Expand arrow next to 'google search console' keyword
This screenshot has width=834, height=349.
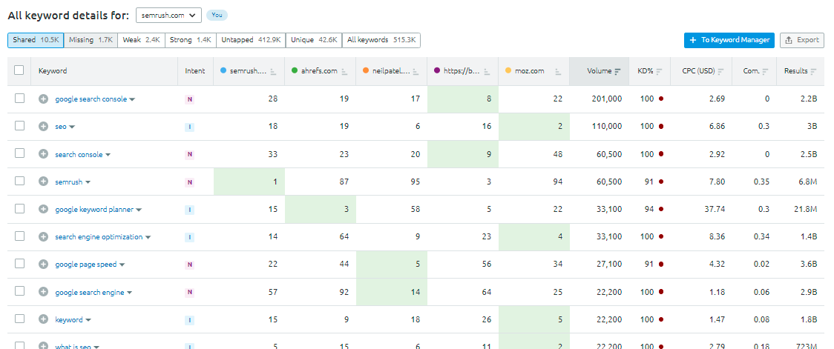point(132,99)
